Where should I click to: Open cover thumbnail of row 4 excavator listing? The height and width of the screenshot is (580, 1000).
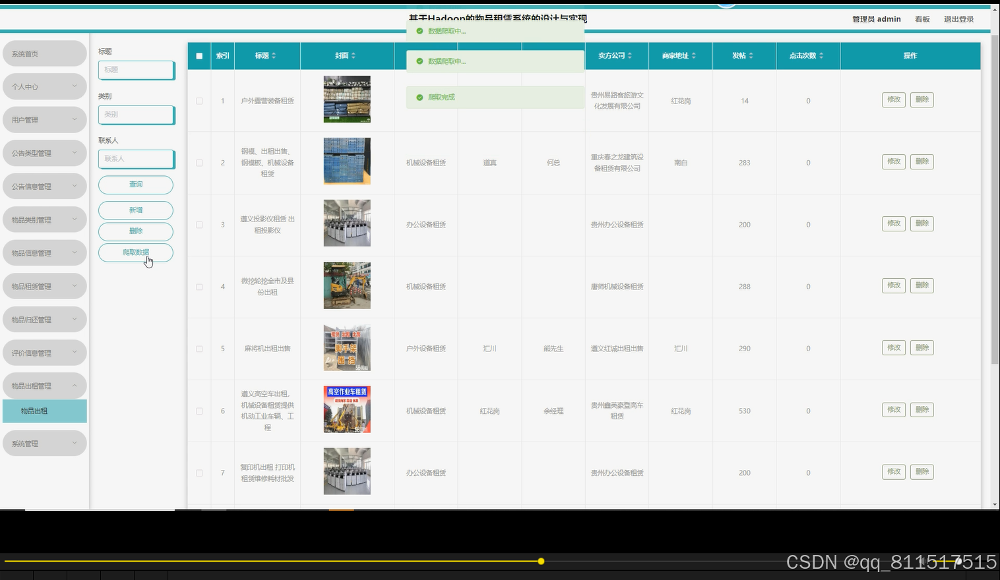click(347, 285)
